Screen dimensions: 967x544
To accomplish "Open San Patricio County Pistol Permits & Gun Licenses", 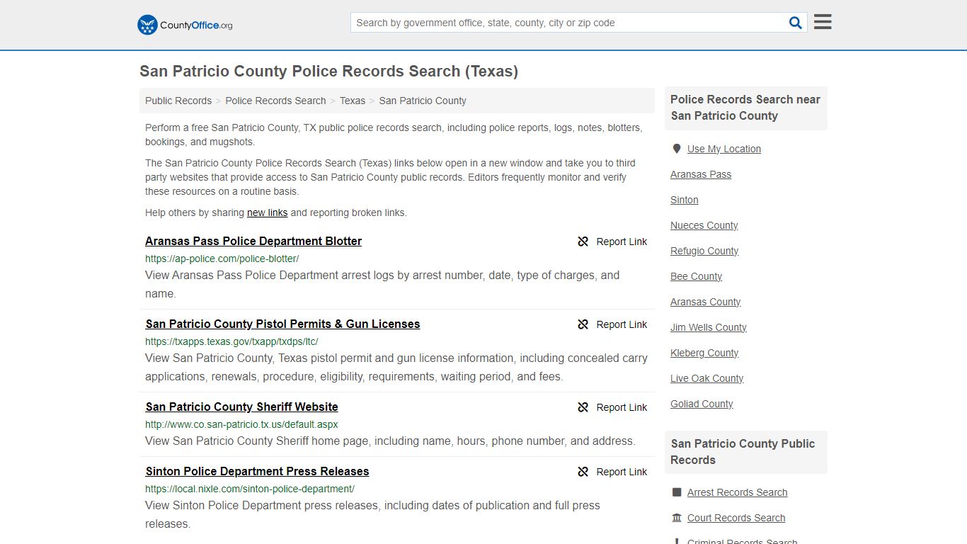I will (283, 324).
